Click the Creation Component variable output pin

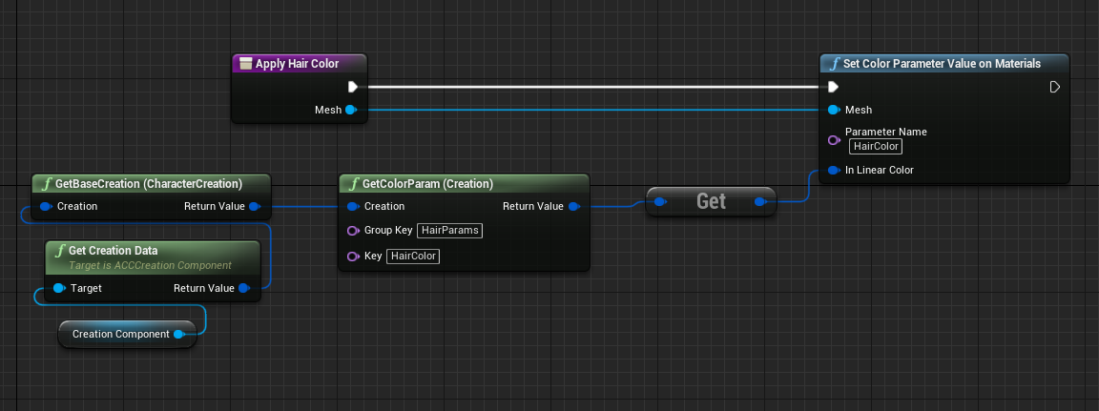[178, 334]
